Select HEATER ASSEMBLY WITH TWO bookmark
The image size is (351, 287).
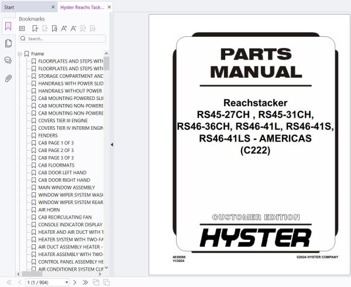tap(71, 254)
